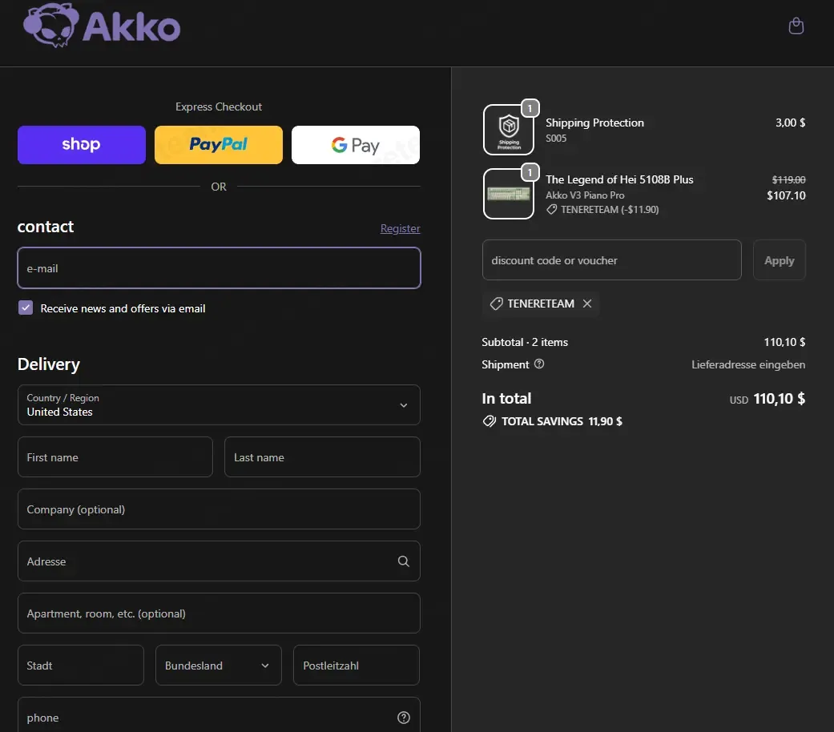
Task: Pay with Shop Pay express button
Action: click(82, 145)
